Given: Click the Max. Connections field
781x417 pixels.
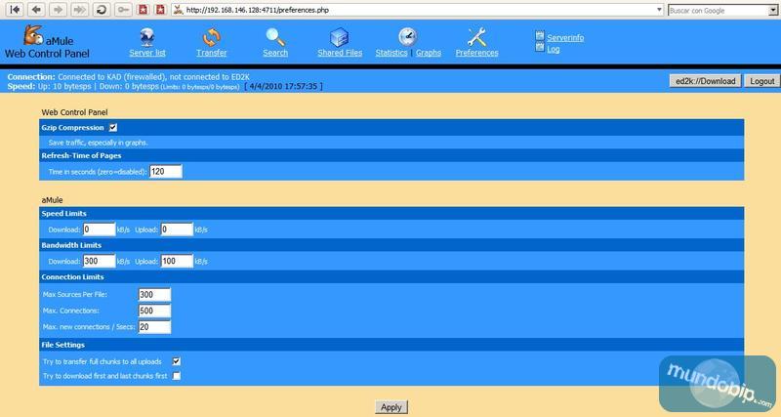Looking at the screenshot, I should pos(154,311).
